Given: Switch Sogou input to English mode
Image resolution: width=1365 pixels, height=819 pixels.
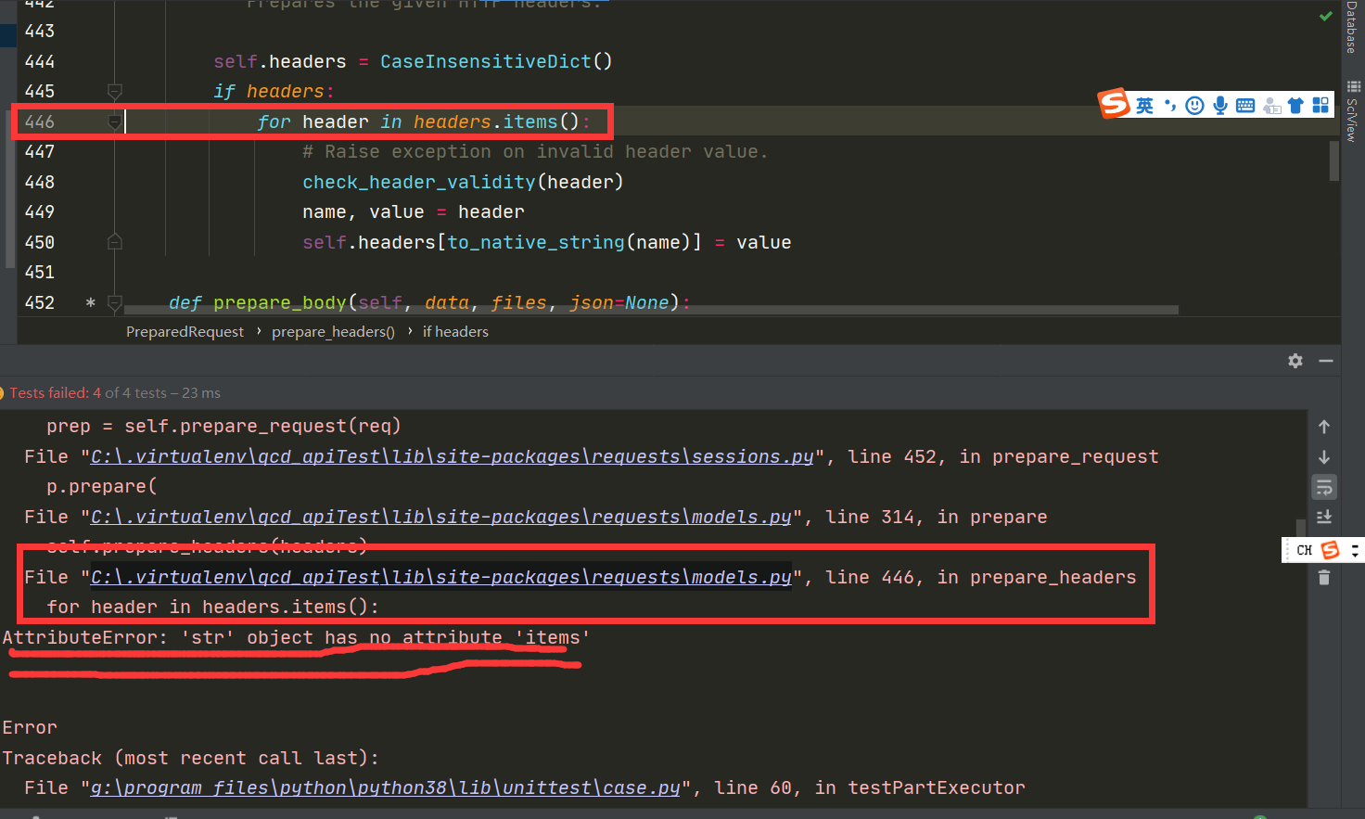Looking at the screenshot, I should [1144, 105].
